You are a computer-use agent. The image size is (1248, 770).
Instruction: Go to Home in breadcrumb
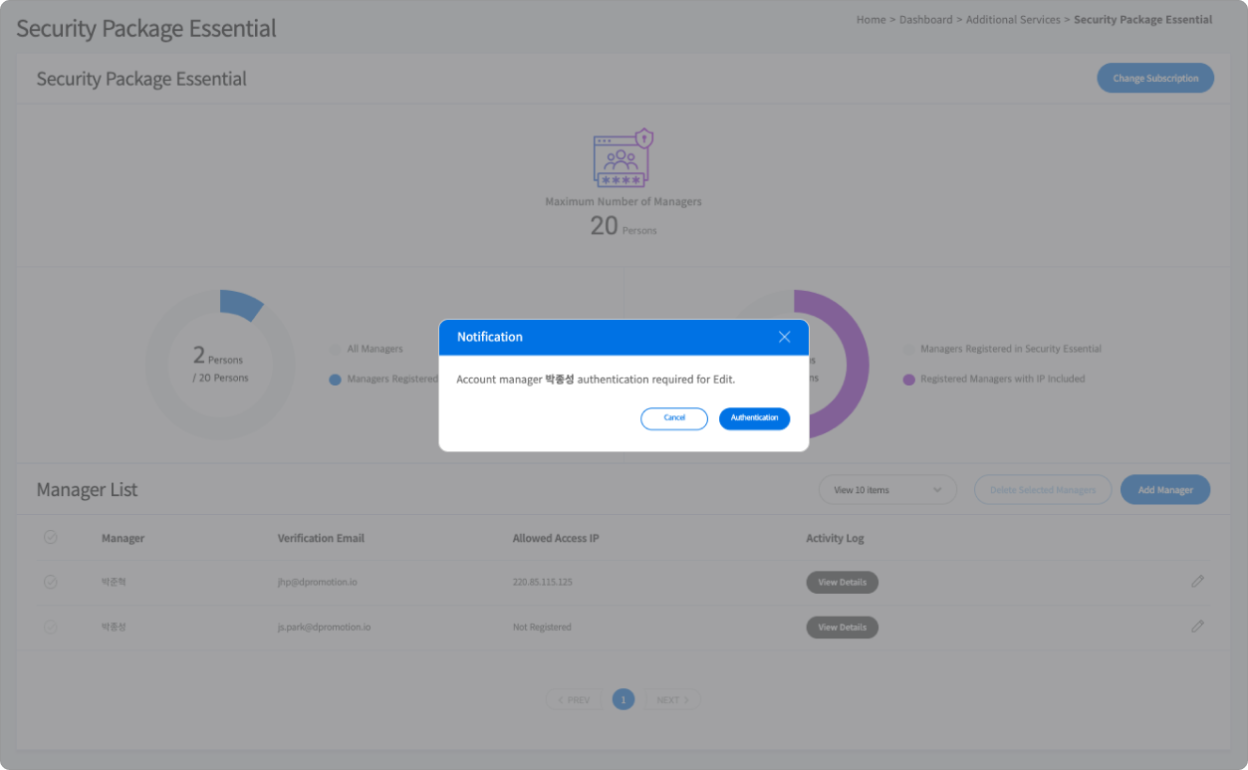click(871, 20)
